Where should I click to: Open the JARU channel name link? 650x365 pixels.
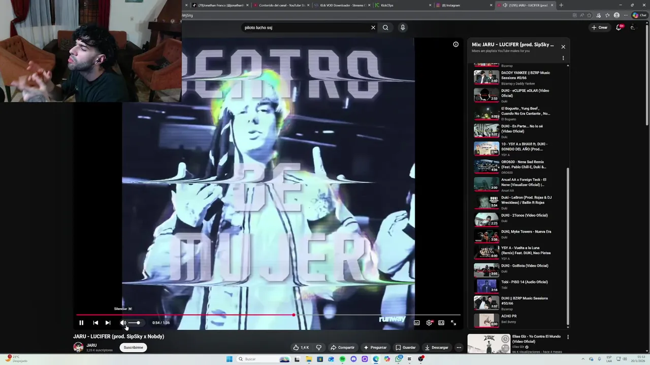91,345
